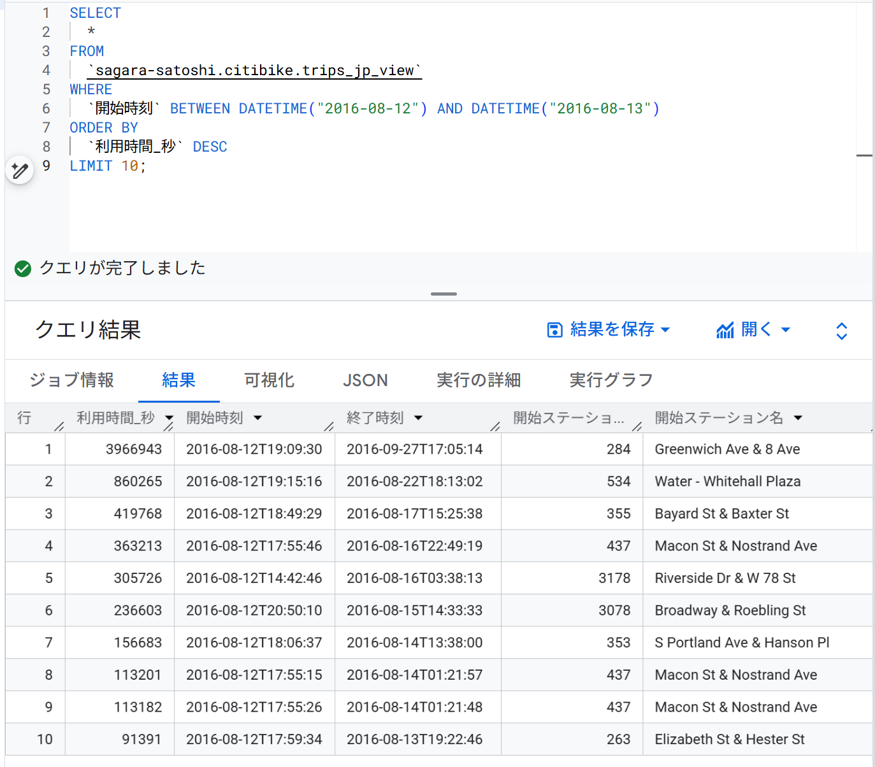Click station name Riverside Dr & W 78 St
This screenshot has height=767, width=875.
(x=725, y=578)
